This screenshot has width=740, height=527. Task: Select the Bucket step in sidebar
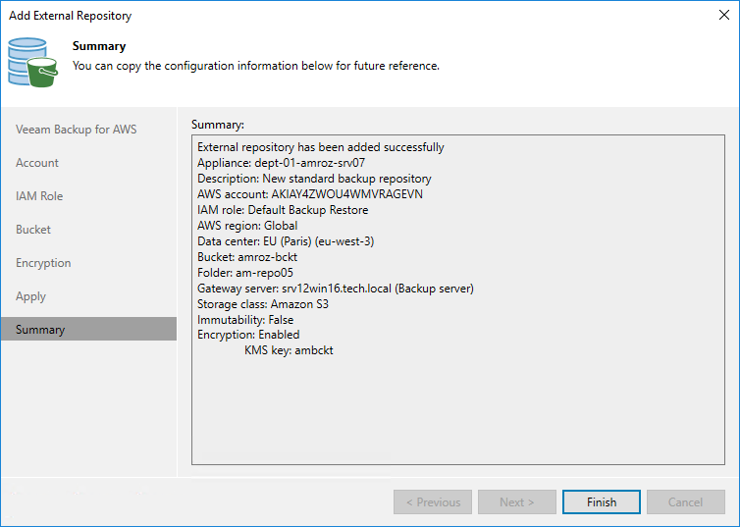tap(33, 230)
